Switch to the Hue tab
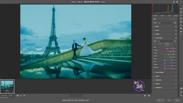The image size is (183, 103). click(154, 44)
